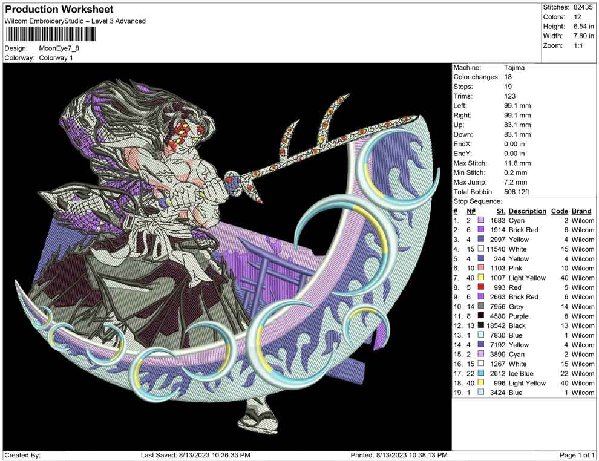The image size is (599, 461).
Task: Click the brick red swatch in stop row 2
Action: click(x=481, y=230)
